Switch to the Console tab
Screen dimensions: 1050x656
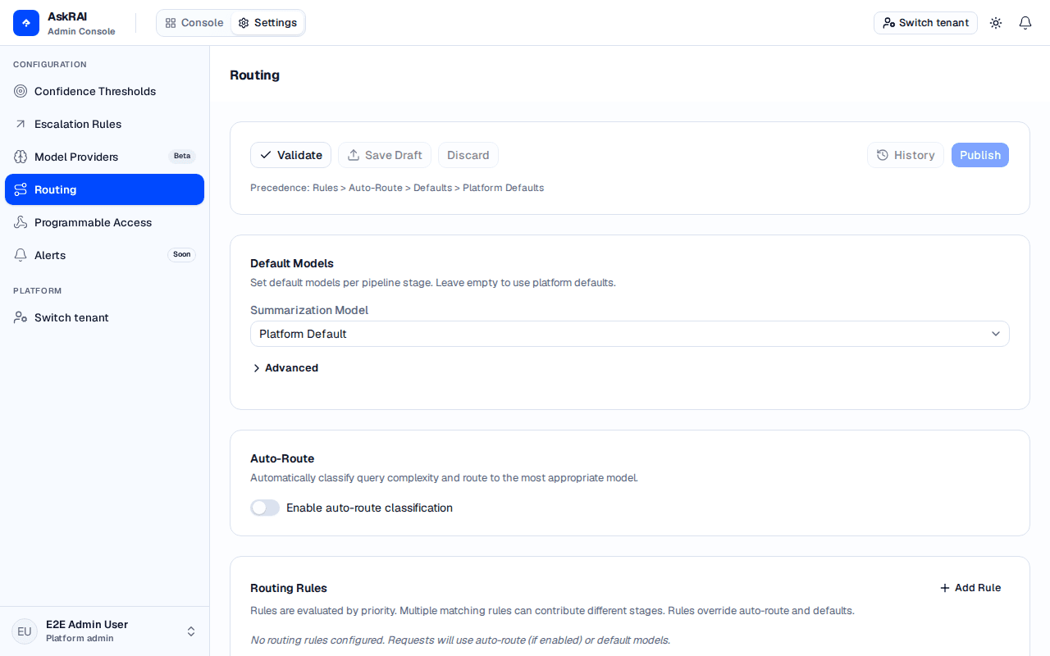194,23
